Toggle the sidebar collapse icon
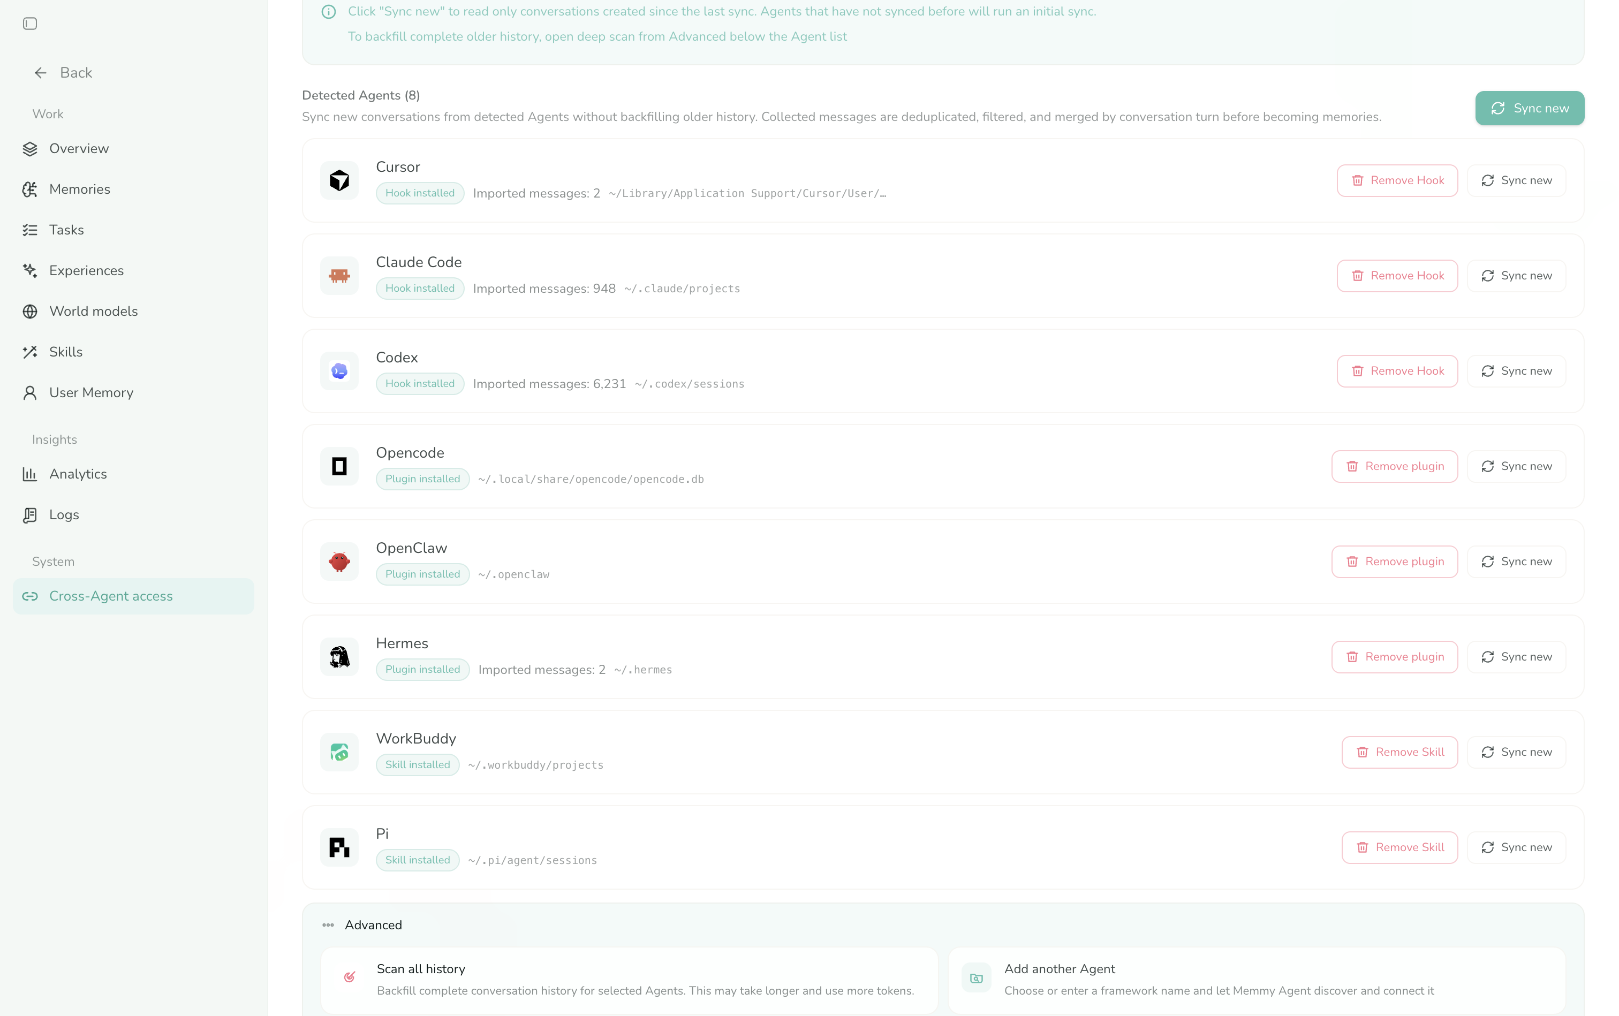The height and width of the screenshot is (1016, 1619). point(29,24)
